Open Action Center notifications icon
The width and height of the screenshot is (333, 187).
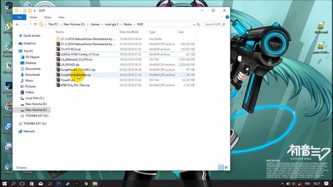(x=326, y=183)
